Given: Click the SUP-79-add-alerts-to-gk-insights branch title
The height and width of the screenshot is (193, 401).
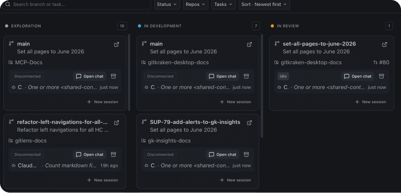Looking at the screenshot, I should pyautogui.click(x=195, y=122).
